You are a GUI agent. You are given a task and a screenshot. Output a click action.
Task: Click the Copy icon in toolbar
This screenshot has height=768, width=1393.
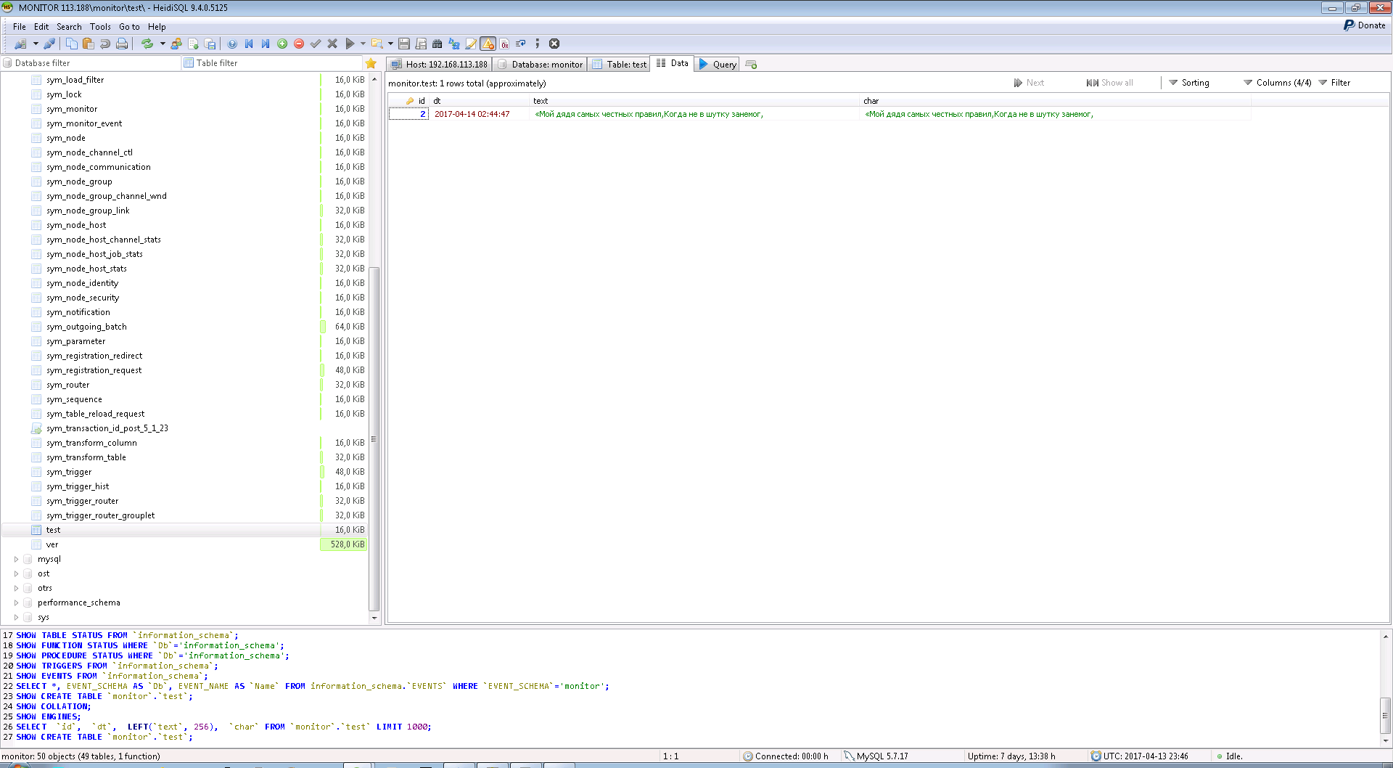pyautogui.click(x=72, y=44)
